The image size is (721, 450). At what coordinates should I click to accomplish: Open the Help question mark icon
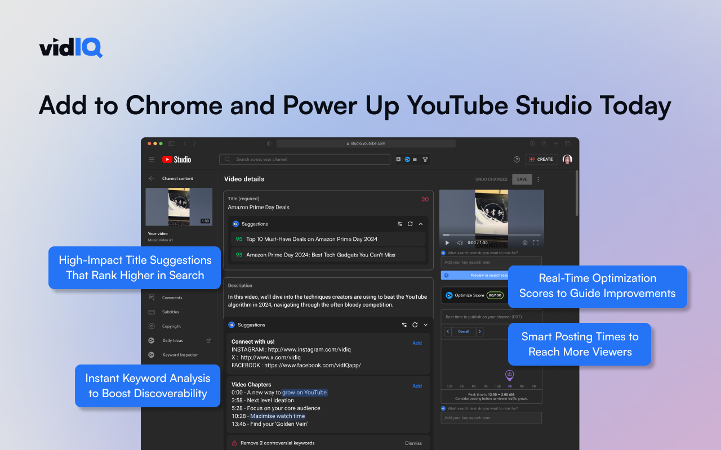pyautogui.click(x=517, y=159)
